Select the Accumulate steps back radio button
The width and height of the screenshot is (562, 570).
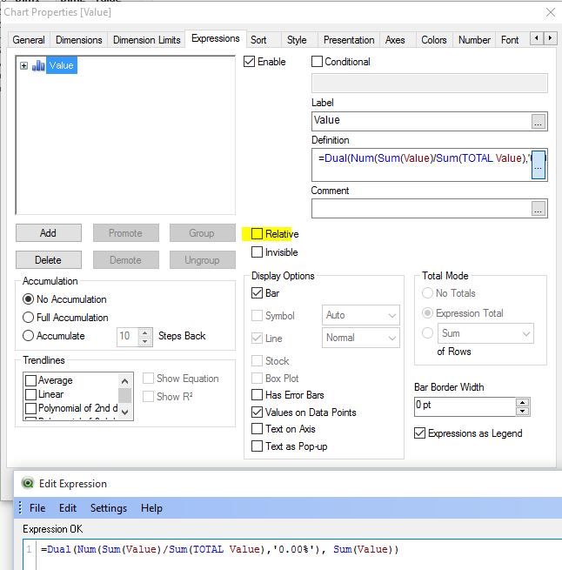click(x=29, y=336)
